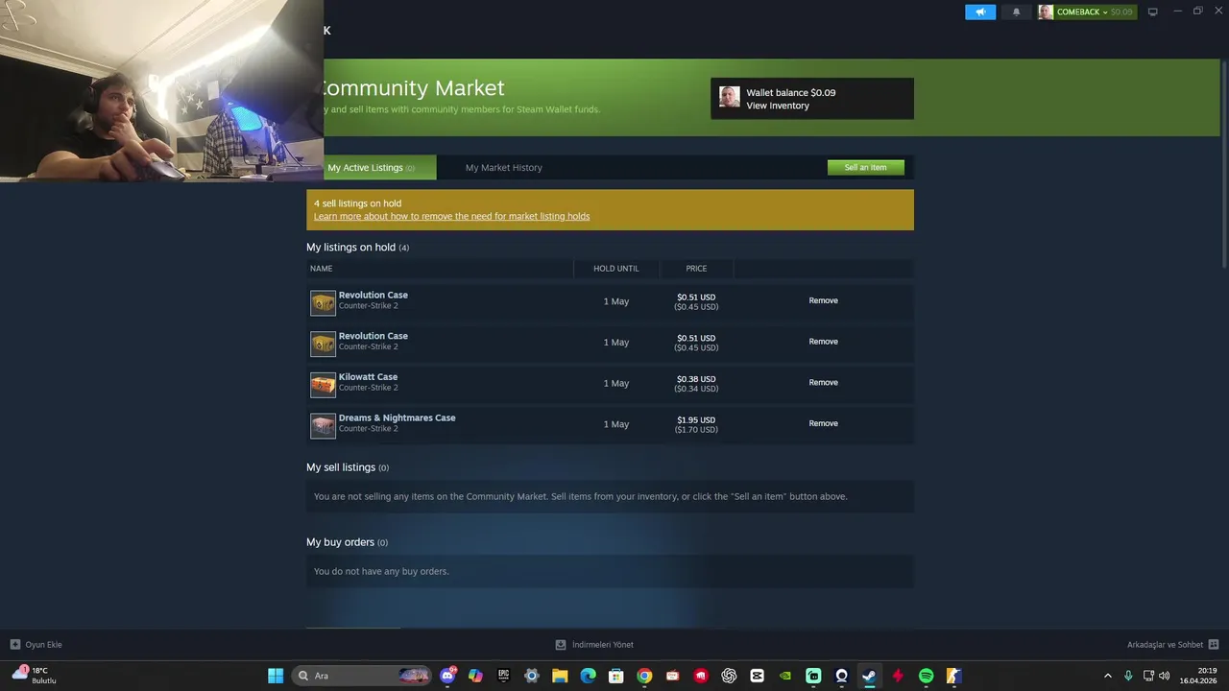Open Arkadaşlar ve Sohbet friends chat
Screen dimensions: 1229x691
1172,645
